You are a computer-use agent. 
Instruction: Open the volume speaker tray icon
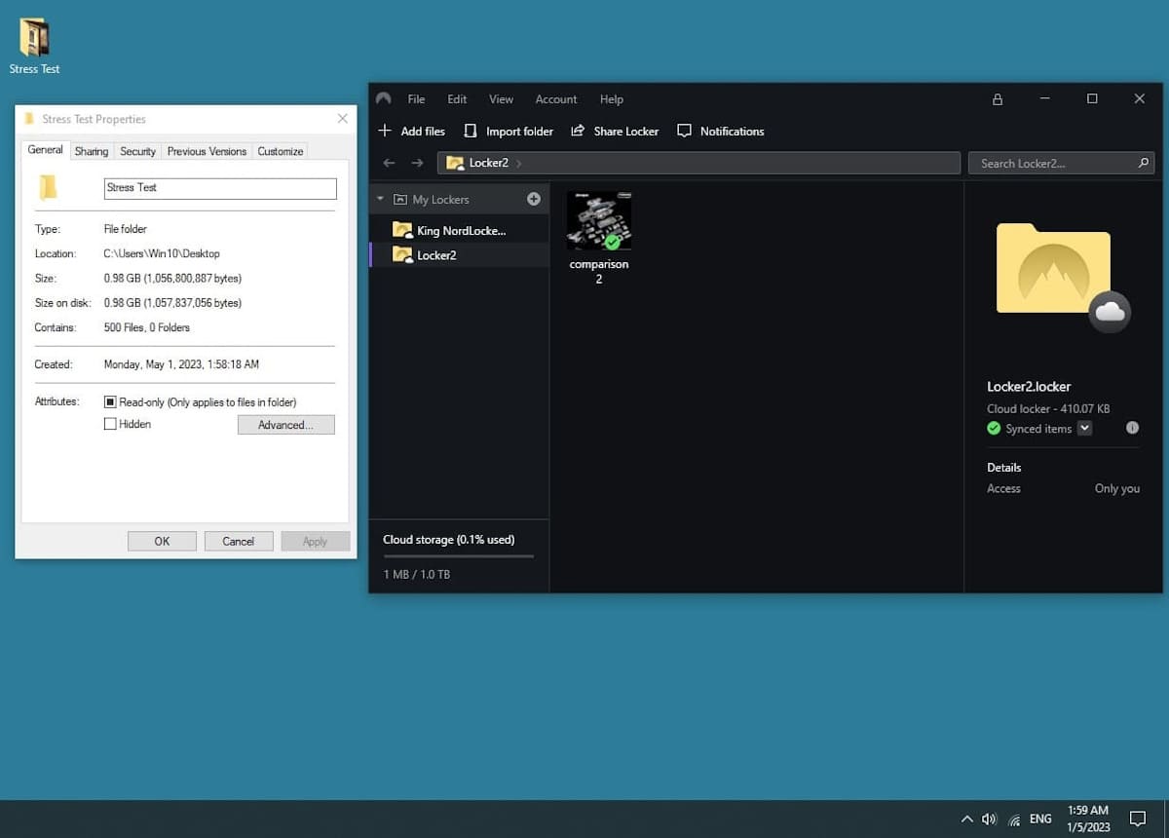tap(990, 819)
